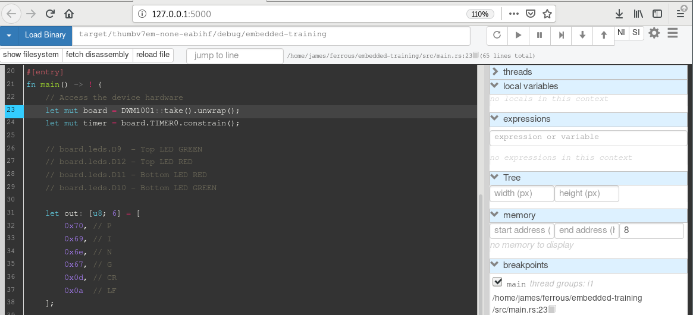Collapse the memory section
Screen dimensions: 693x315
point(495,215)
